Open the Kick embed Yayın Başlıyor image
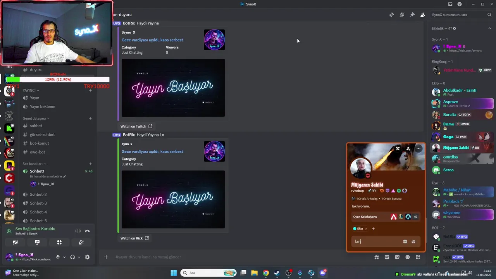Screen dimensions: 496x279 173,199
